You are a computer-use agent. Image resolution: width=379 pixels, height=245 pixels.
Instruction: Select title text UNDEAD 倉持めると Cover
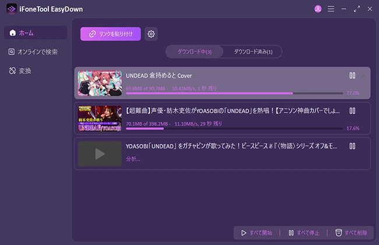tap(159, 75)
